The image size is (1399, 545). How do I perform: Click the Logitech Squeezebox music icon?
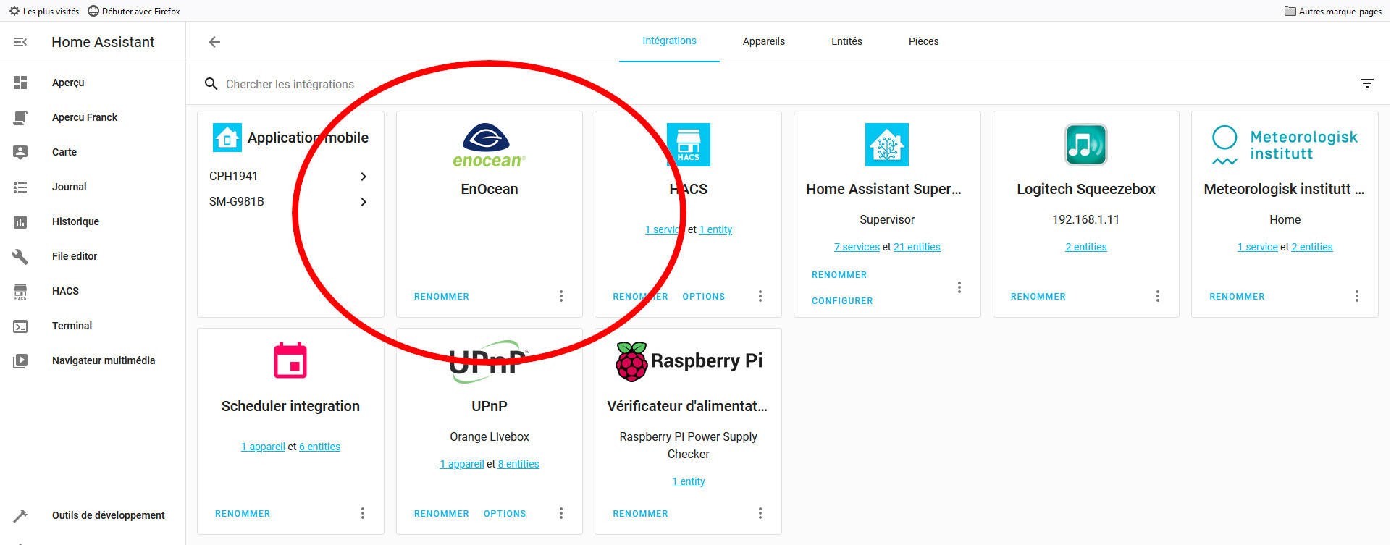click(x=1085, y=145)
